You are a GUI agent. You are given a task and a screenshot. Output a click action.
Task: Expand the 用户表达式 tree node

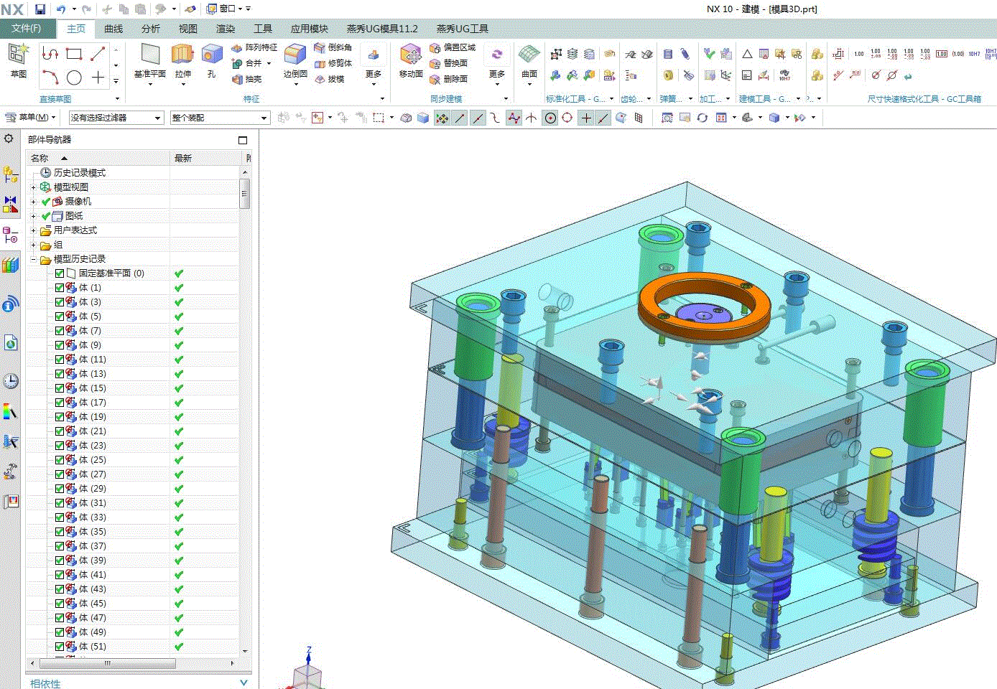33,230
